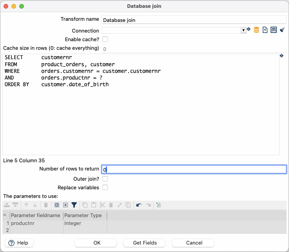The height and width of the screenshot is (252, 289).
Task: Click the spreadsheet export icon in parameters toolbar
Action: (158, 205)
